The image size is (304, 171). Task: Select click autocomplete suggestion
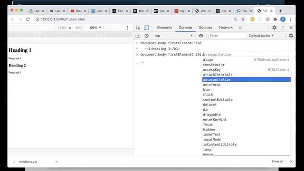(x=247, y=95)
